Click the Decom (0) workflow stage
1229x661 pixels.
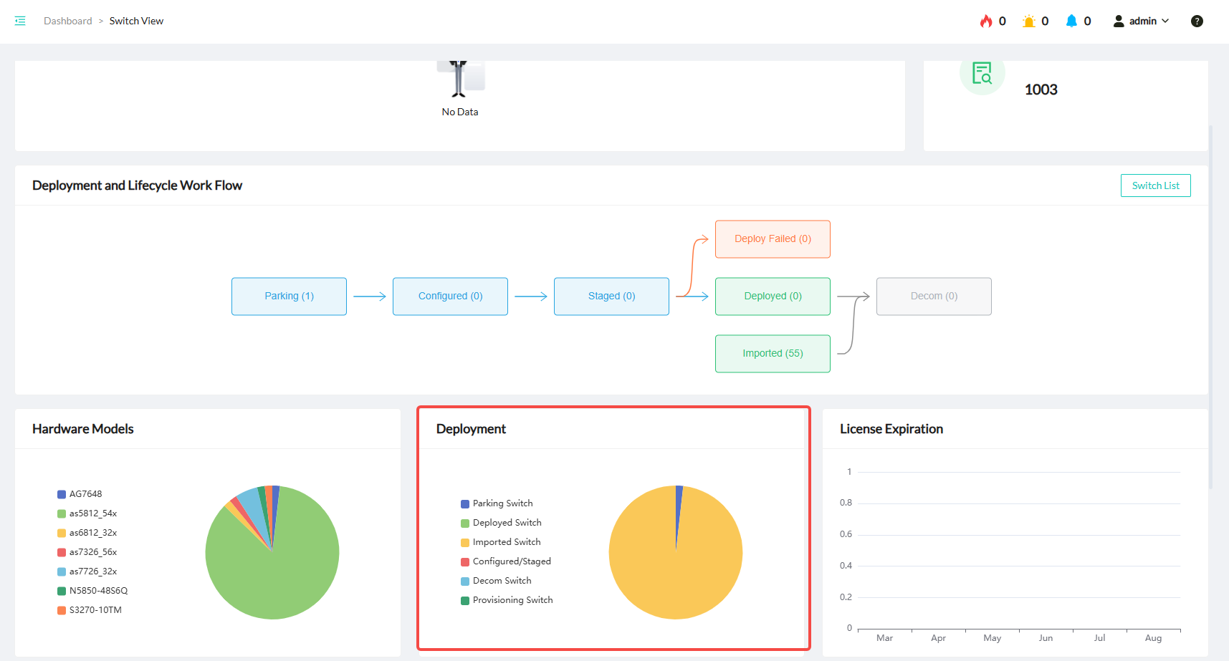pos(934,296)
